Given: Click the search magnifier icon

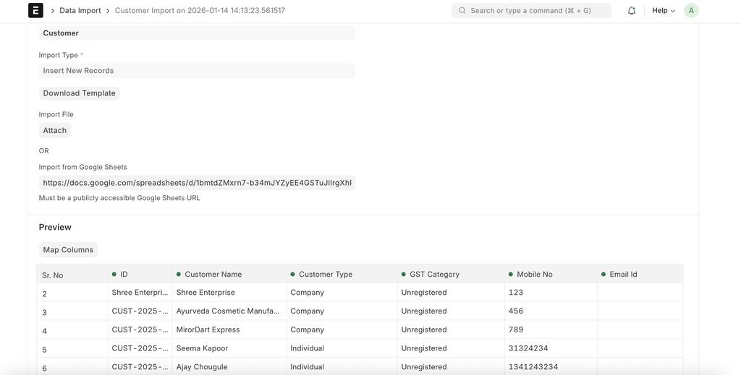Looking at the screenshot, I should pyautogui.click(x=462, y=11).
